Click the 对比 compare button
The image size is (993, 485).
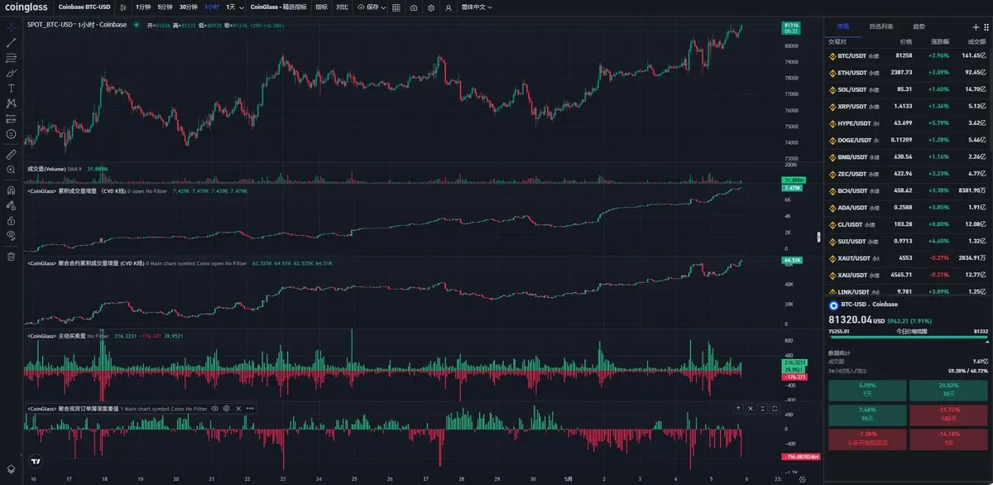tap(342, 7)
